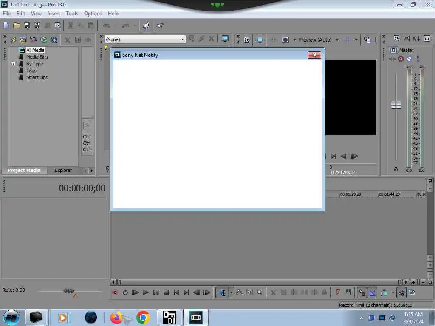Open Master bus automation settings gear

401,59
